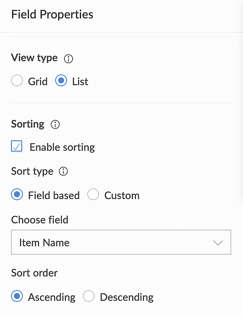Untick the Enable sorting checkbox

[x=17, y=146]
